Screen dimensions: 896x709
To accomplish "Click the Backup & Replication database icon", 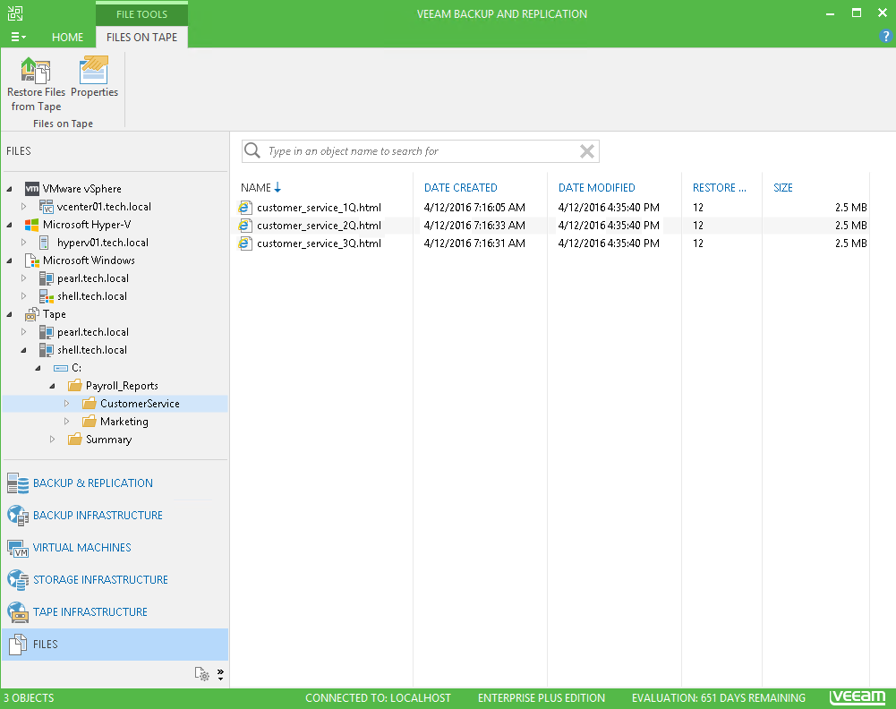I will coord(18,483).
